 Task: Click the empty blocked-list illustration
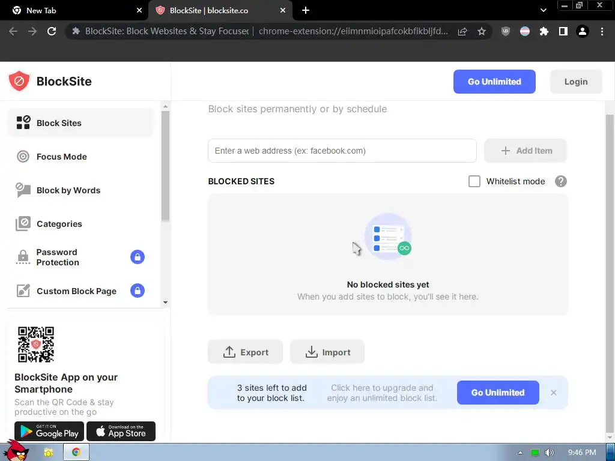pos(388,237)
